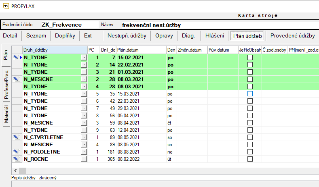Screen dimensions: 319x187
Task: Click the horizontal scrollbar thumb below the grid
Action: click(x=22, y=170)
